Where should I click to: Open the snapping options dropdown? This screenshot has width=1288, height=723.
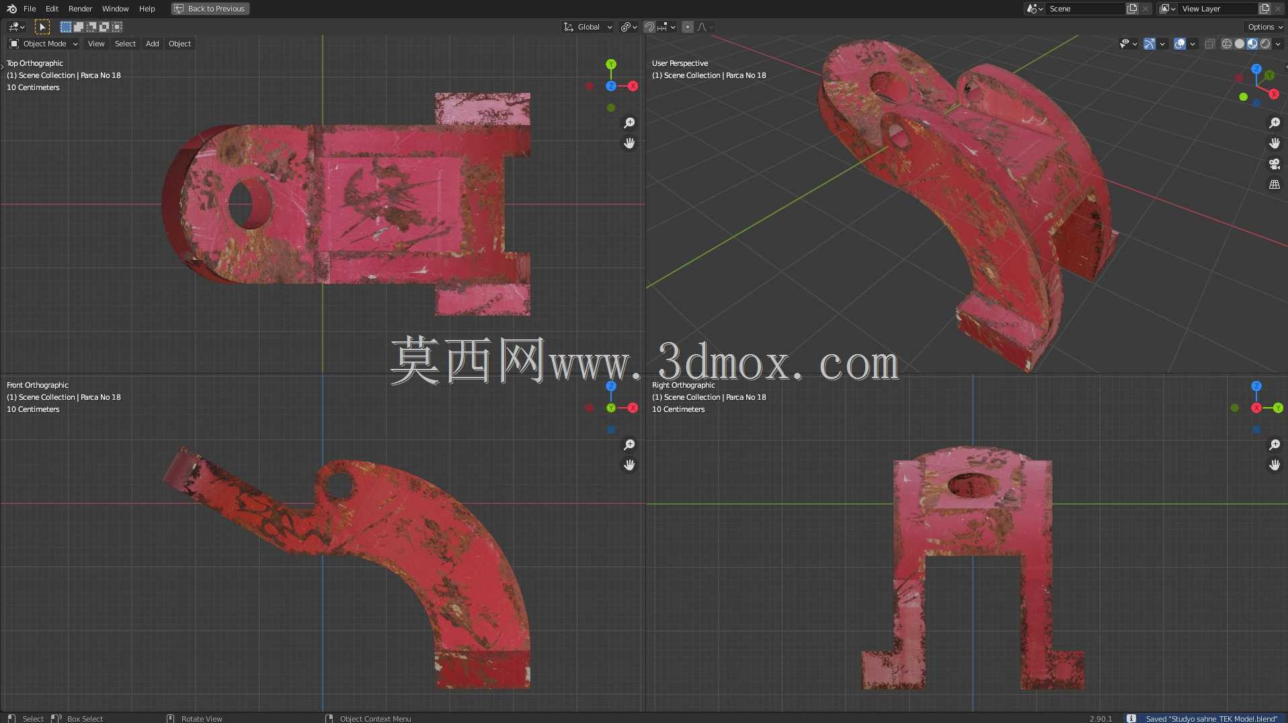(x=666, y=27)
